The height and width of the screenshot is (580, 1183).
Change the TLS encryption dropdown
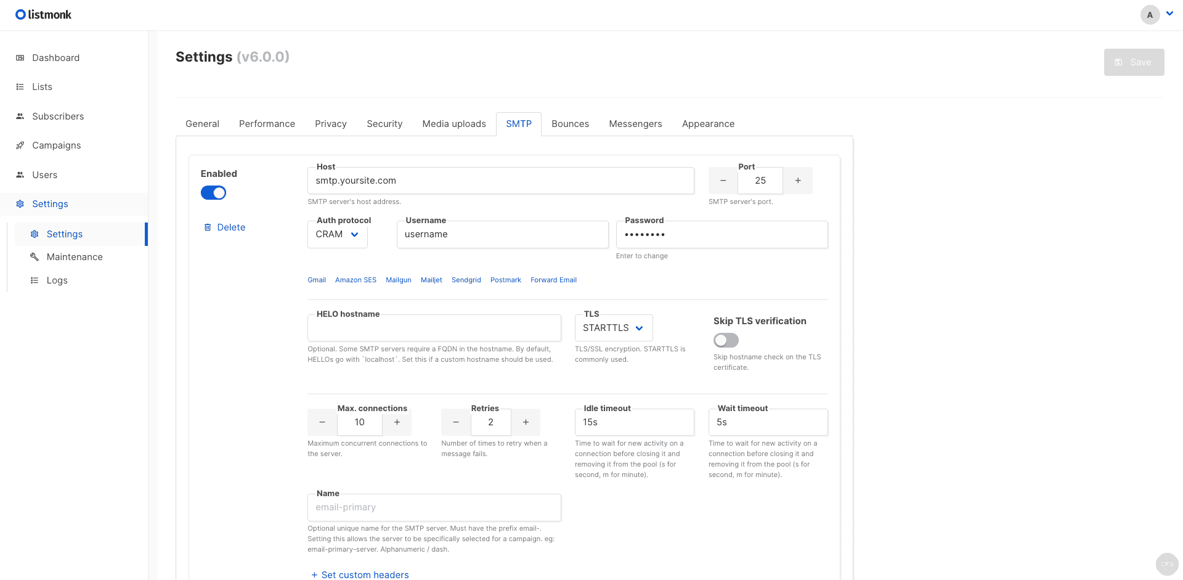[613, 327]
